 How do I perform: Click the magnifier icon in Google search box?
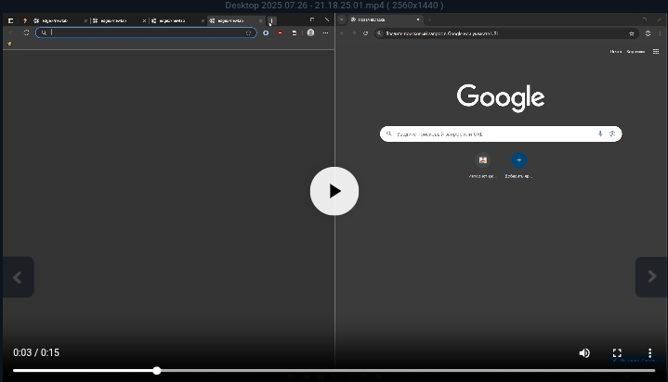point(389,134)
